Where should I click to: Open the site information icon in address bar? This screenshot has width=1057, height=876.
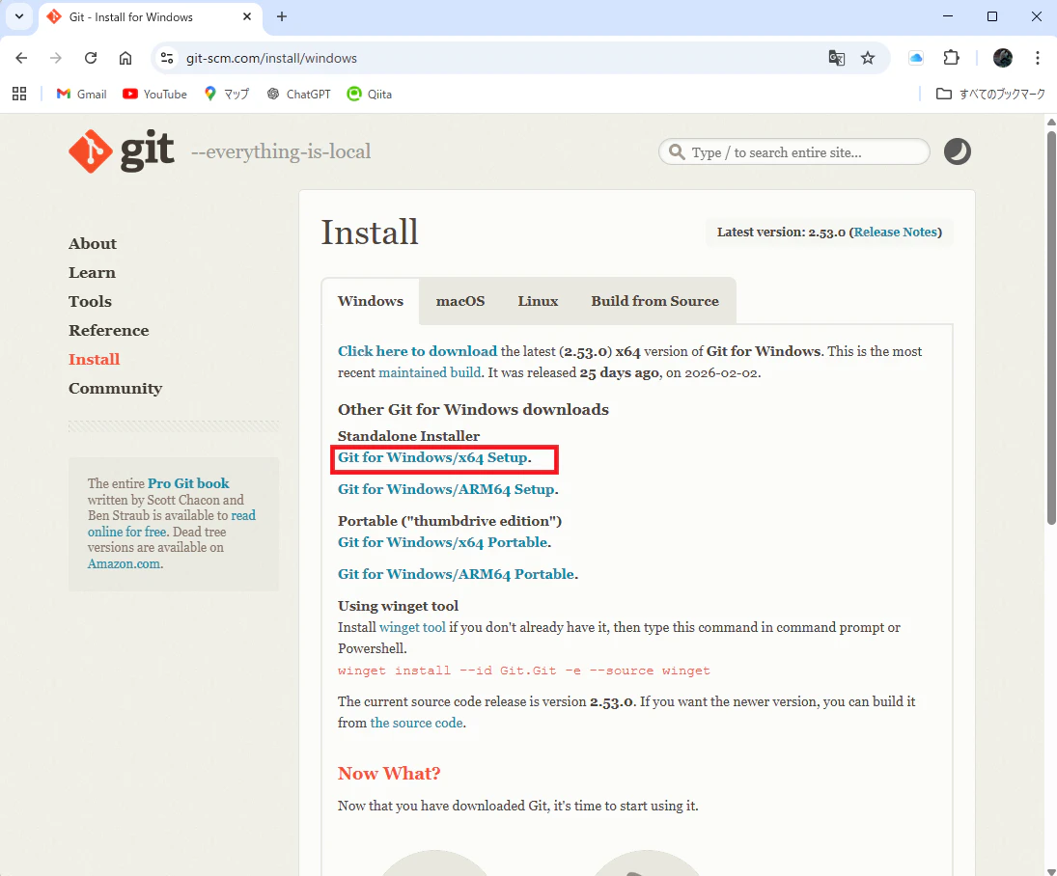tap(167, 58)
